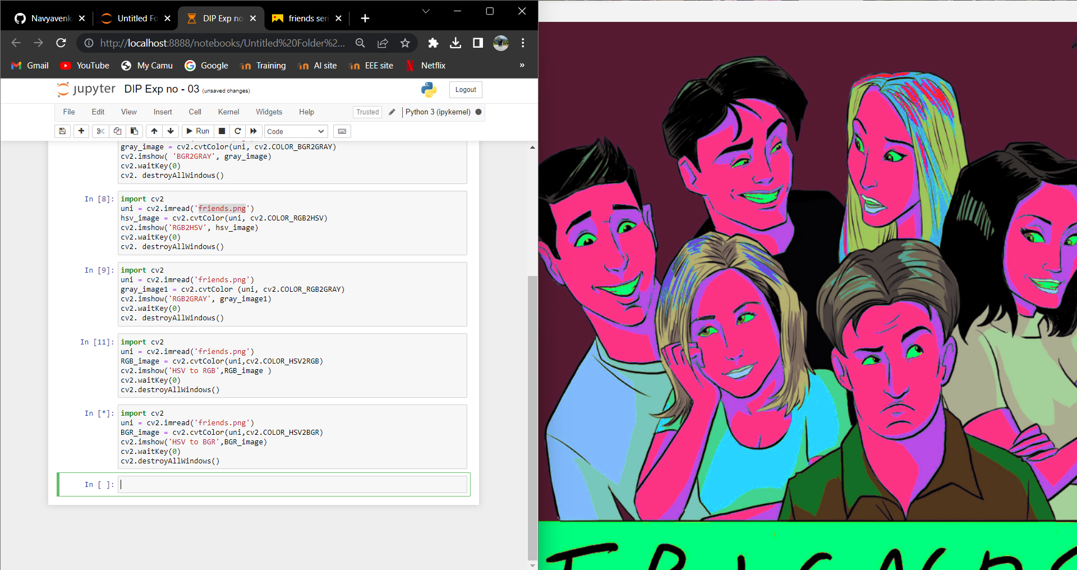
Task: Open the AI site bookmark
Action: (317, 66)
